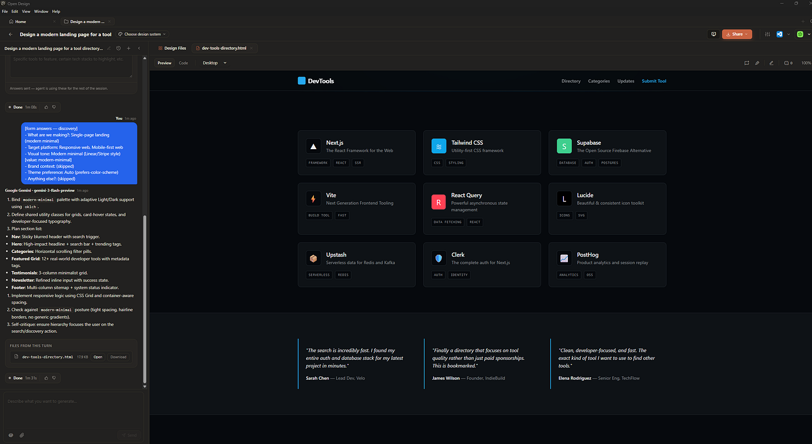The image size is (812, 444).
Task: Download the dev-tools-directory.html file
Action: click(x=118, y=357)
